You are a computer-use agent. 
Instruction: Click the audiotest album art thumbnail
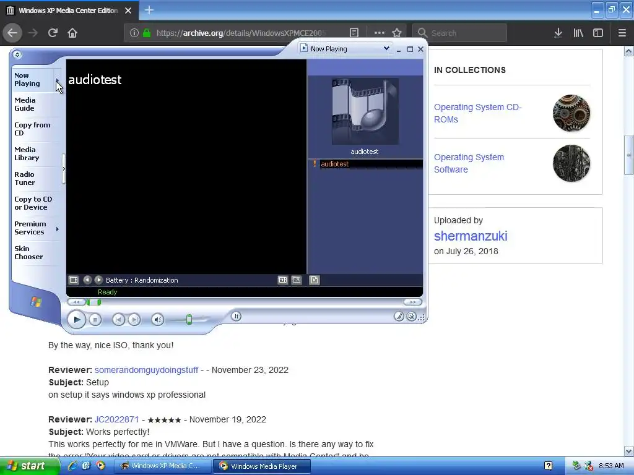pyautogui.click(x=365, y=111)
